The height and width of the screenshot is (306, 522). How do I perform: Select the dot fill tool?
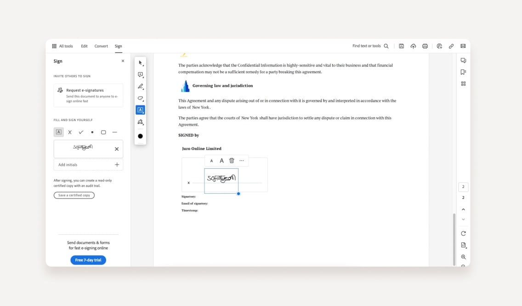[92, 133]
